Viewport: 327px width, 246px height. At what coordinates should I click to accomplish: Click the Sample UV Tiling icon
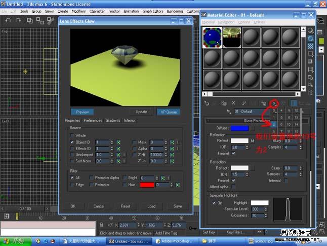(310, 54)
